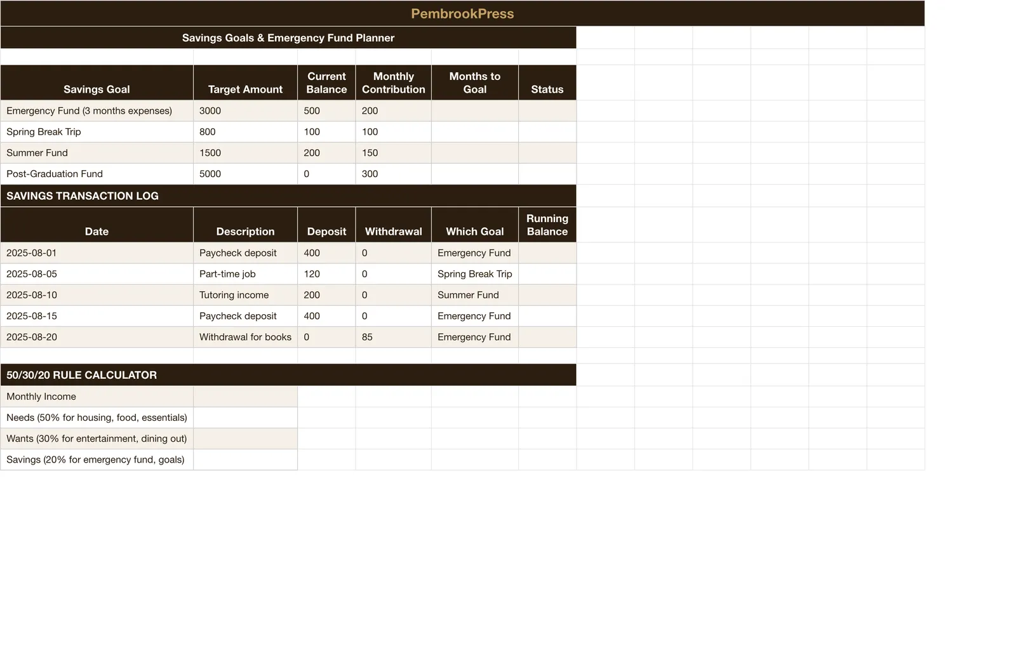Select the Wants (30% for entertainment) label cell
This screenshot has width=1016, height=653.
[x=97, y=438]
